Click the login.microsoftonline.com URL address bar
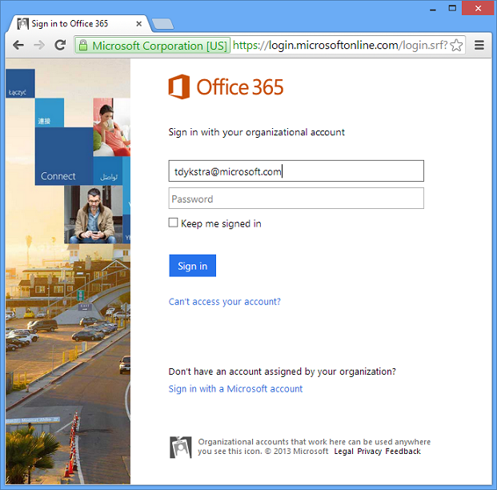This screenshot has height=490, width=497. click(x=340, y=46)
